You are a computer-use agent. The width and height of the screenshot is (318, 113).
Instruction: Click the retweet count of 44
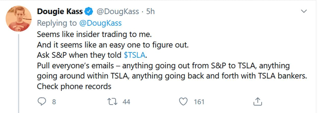(126, 102)
